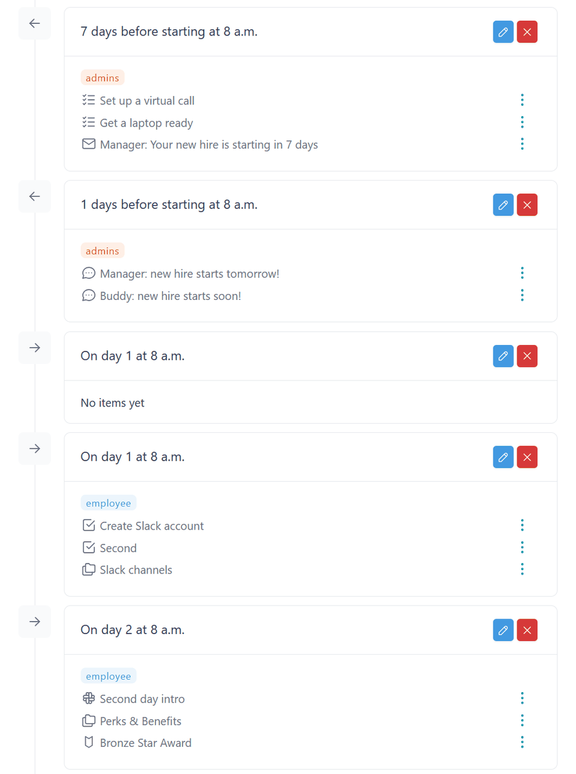Open options menu for Set up a virtual call

[x=522, y=100]
